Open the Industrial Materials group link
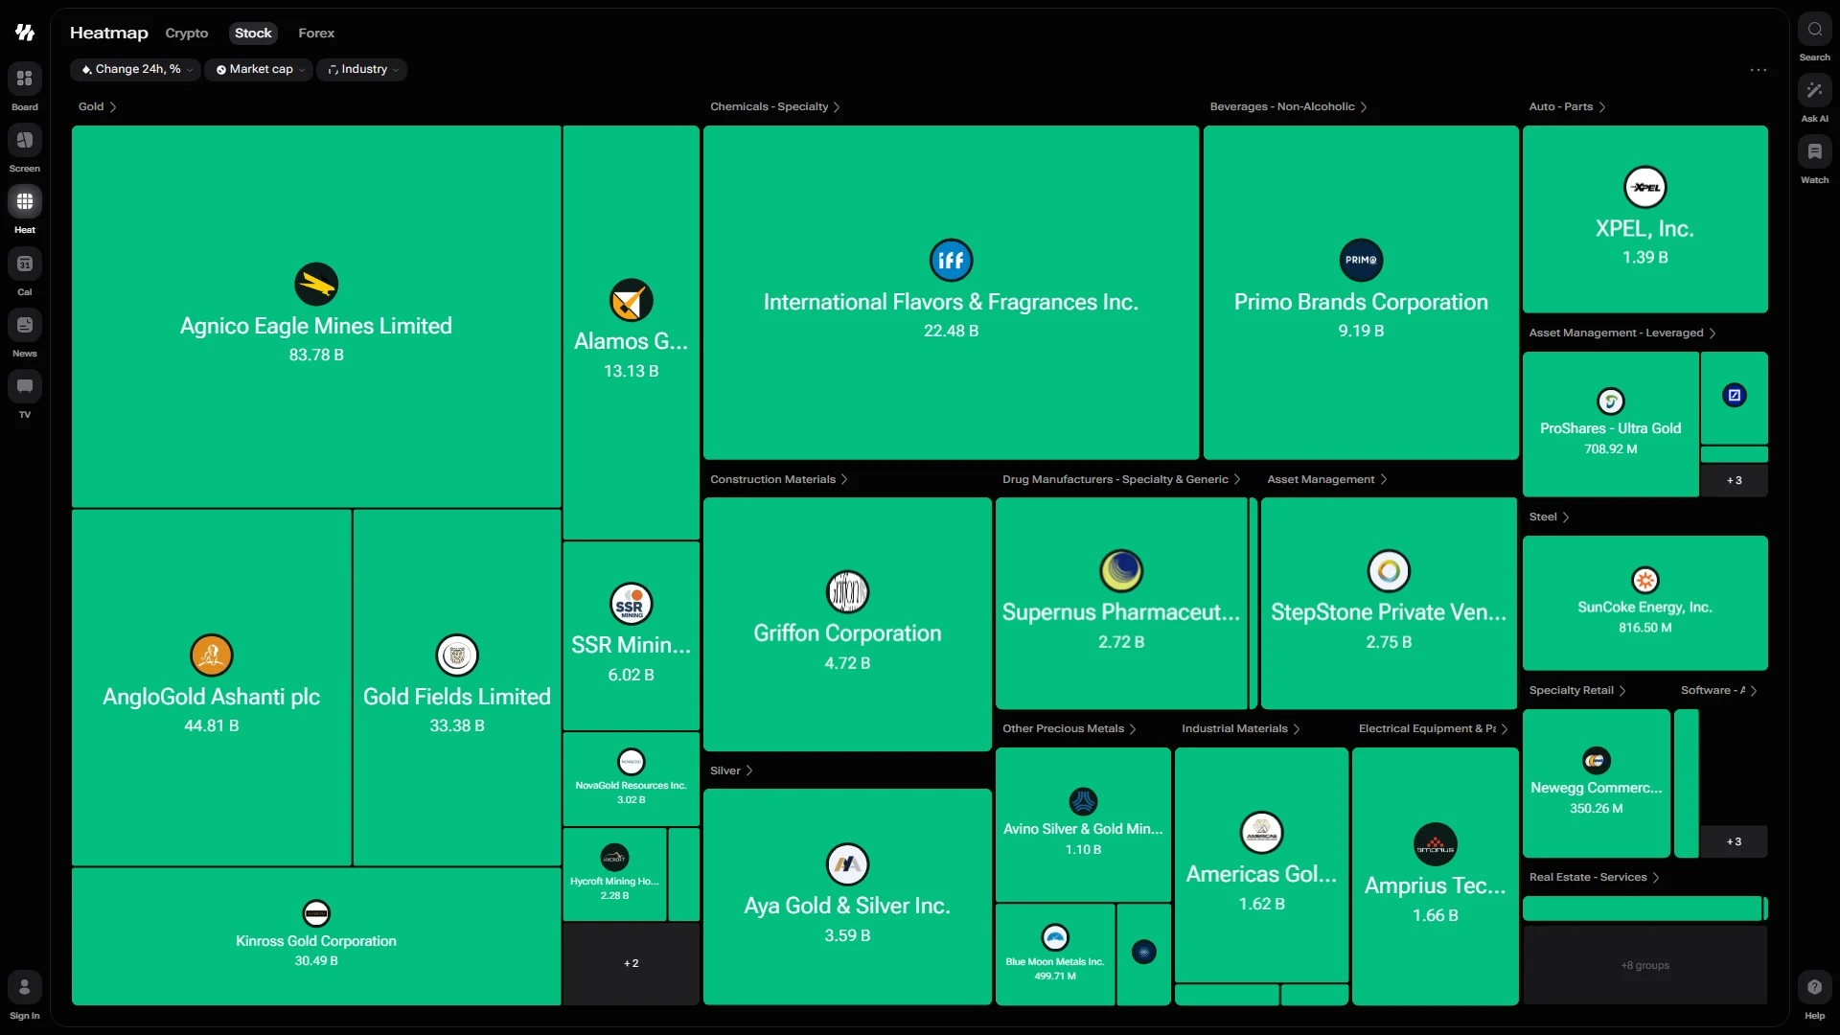 pos(1241,729)
